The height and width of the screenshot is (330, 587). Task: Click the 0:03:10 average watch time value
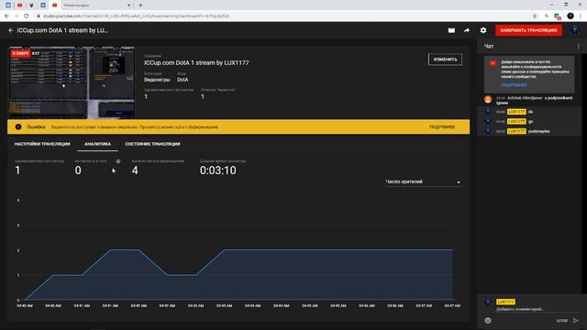(x=218, y=170)
